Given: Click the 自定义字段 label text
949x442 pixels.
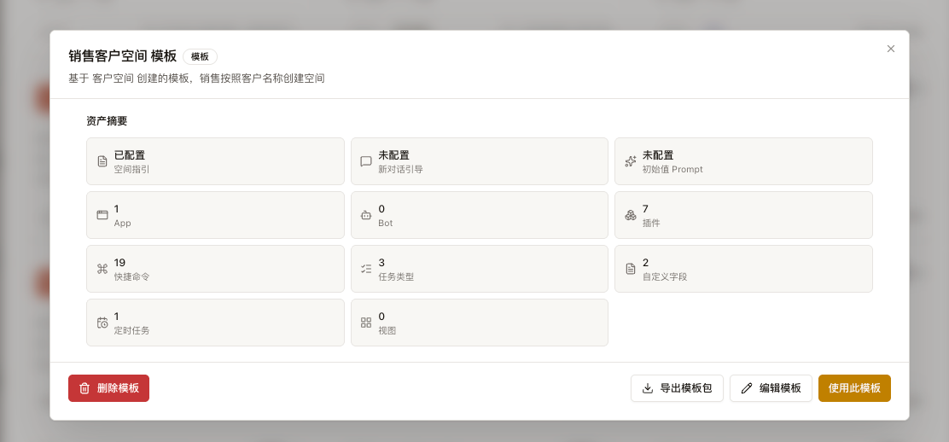Looking at the screenshot, I should coord(665,276).
